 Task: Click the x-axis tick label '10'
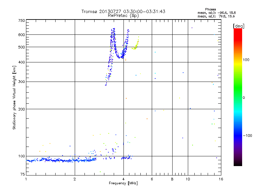coord(188,179)
